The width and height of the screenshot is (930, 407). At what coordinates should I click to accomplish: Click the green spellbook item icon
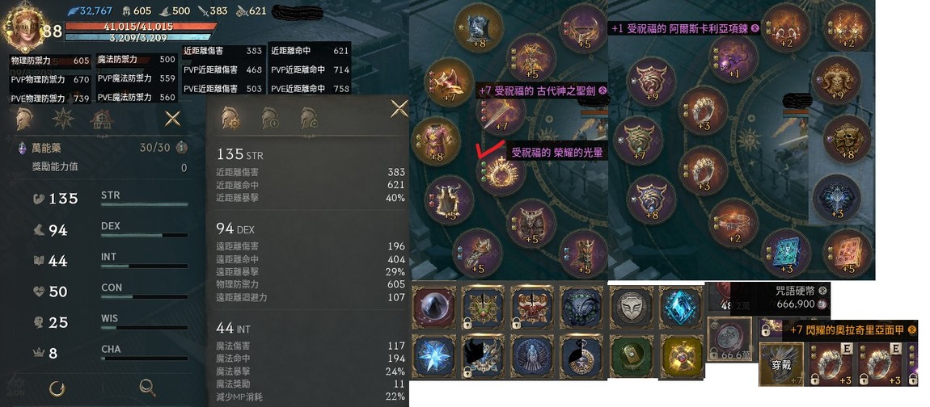631,355
